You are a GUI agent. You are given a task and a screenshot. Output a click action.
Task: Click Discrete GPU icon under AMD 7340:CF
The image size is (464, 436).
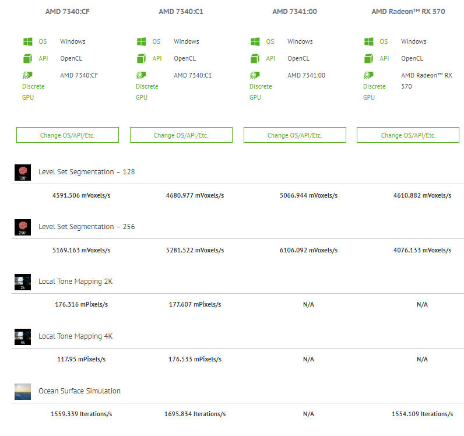27,75
